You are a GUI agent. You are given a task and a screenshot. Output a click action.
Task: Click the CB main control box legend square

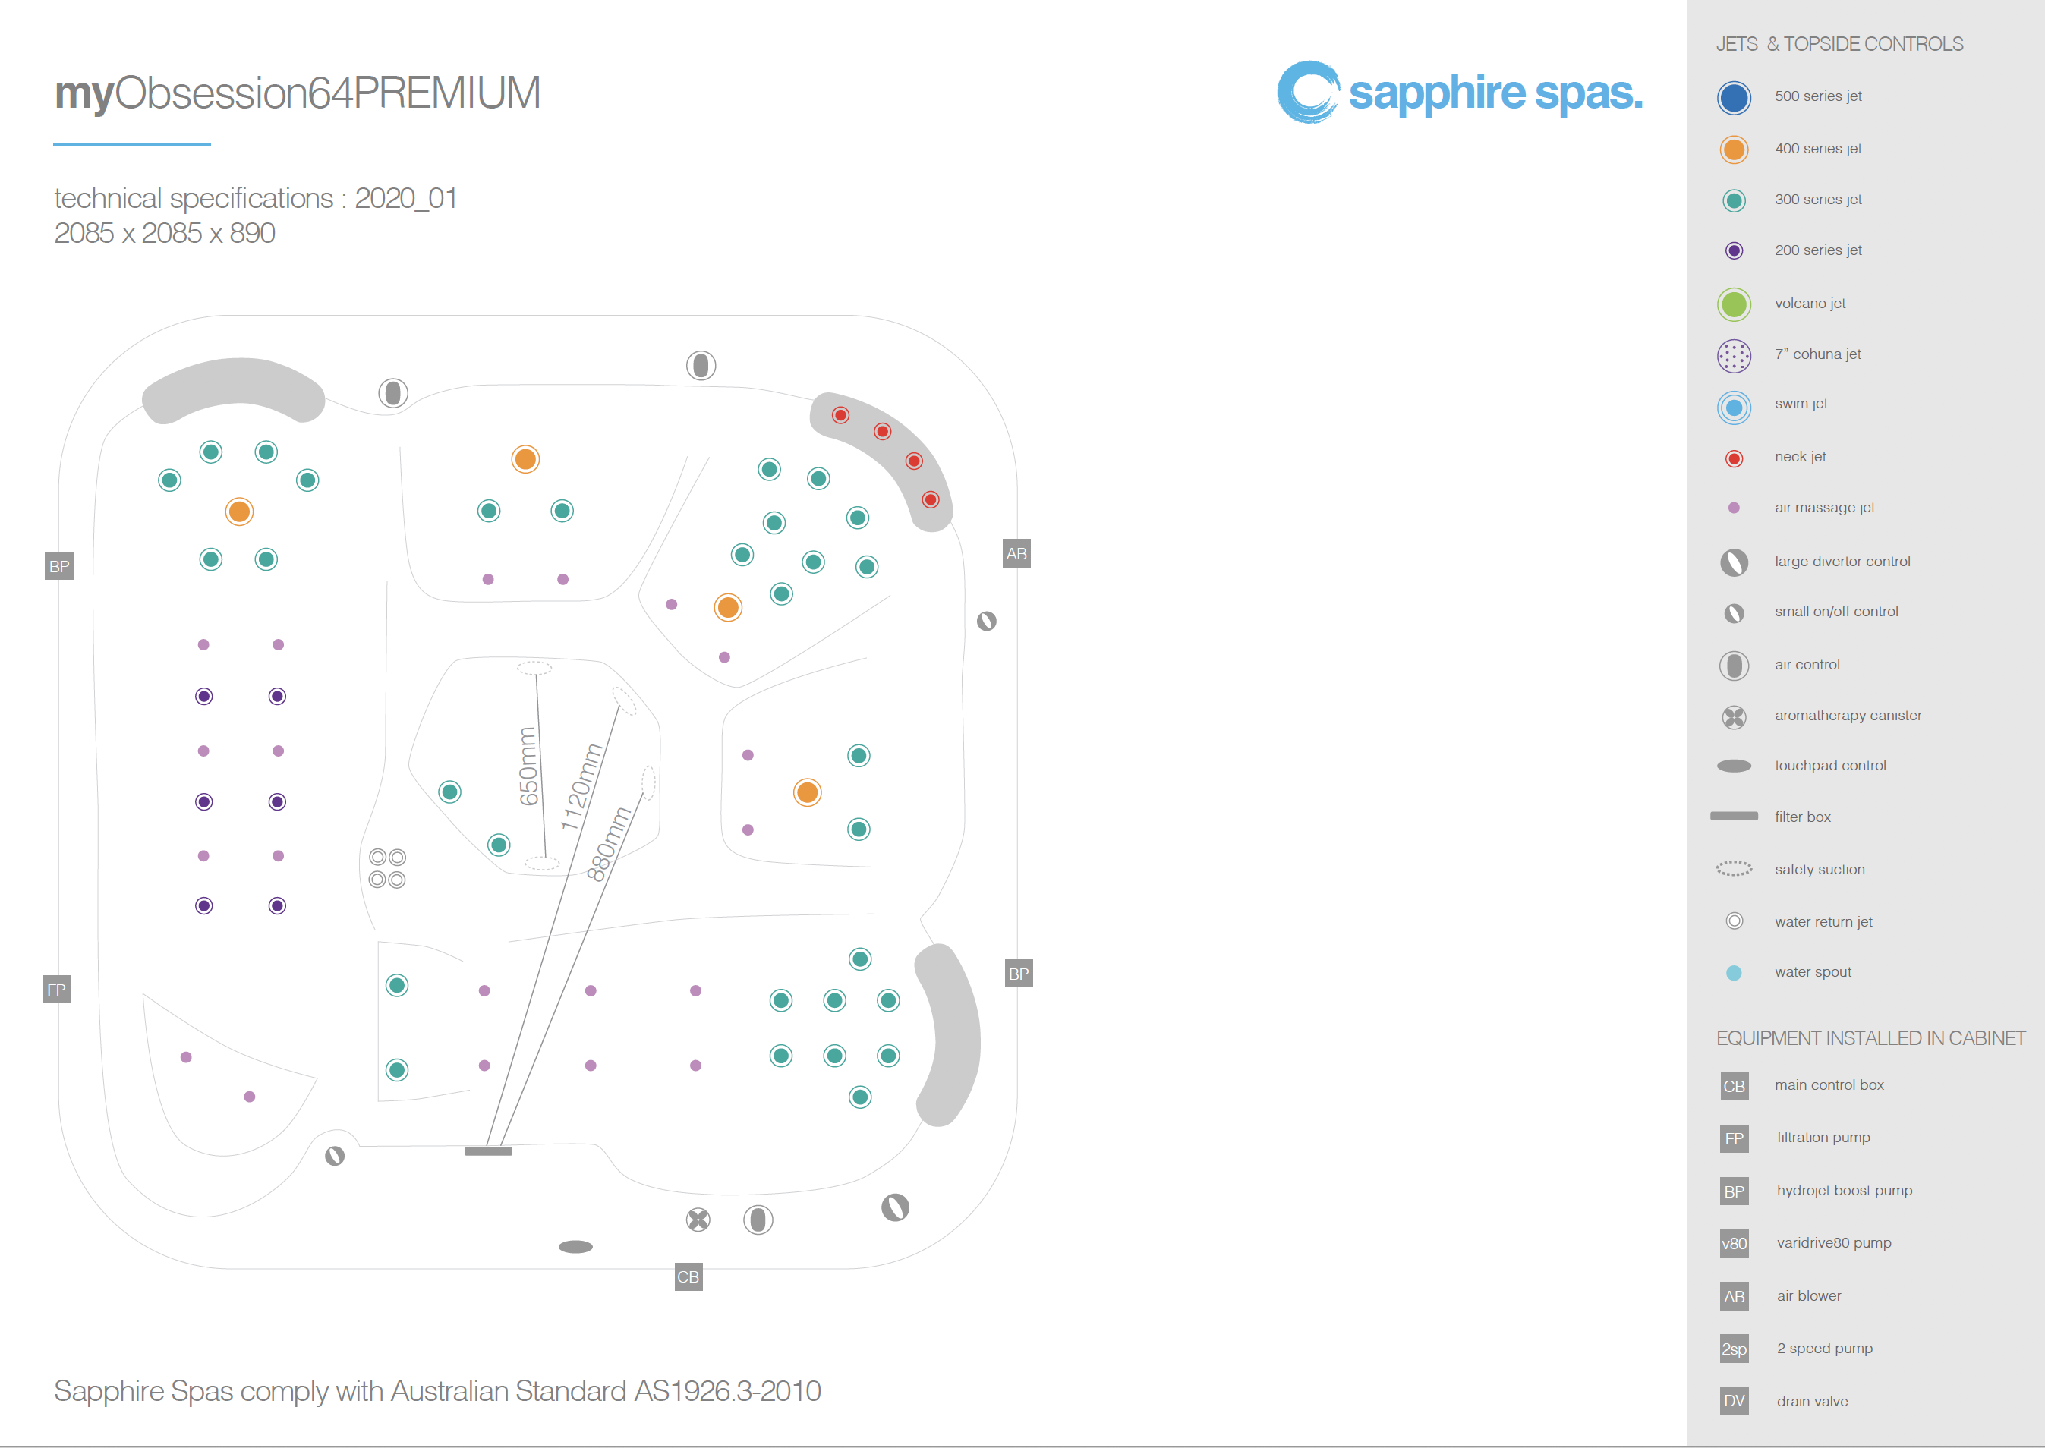click(x=1733, y=1086)
